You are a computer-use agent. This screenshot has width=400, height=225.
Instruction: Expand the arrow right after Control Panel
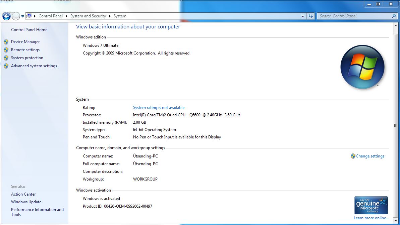66,16
